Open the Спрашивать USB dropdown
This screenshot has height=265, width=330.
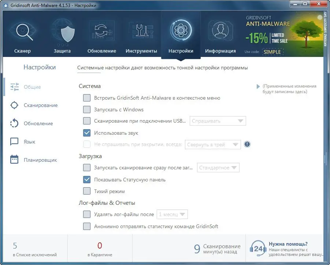[x=218, y=121]
